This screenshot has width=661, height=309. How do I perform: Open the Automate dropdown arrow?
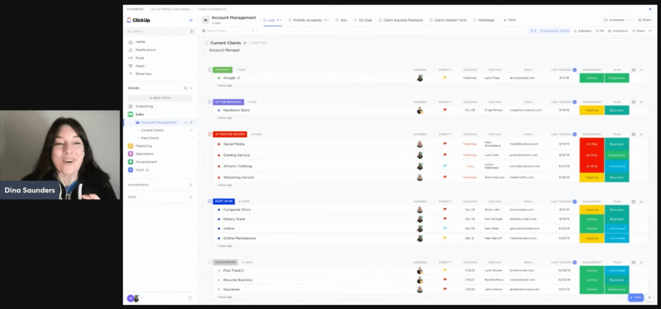[x=628, y=20]
